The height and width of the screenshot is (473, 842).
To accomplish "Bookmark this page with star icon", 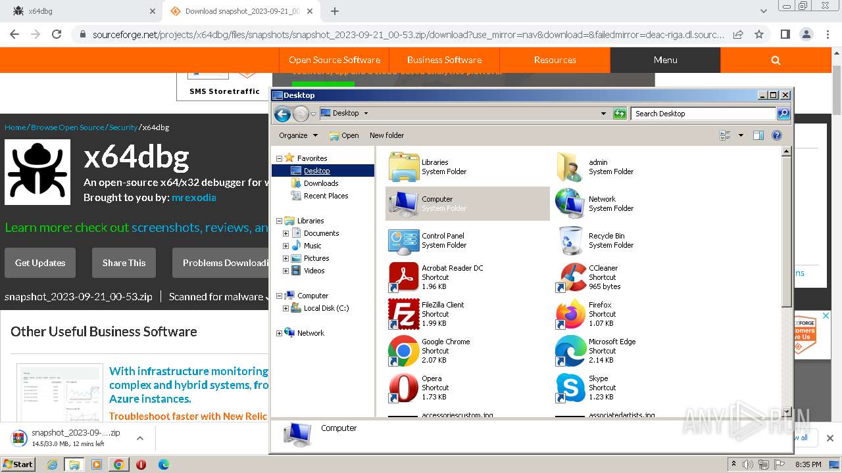I will [759, 34].
